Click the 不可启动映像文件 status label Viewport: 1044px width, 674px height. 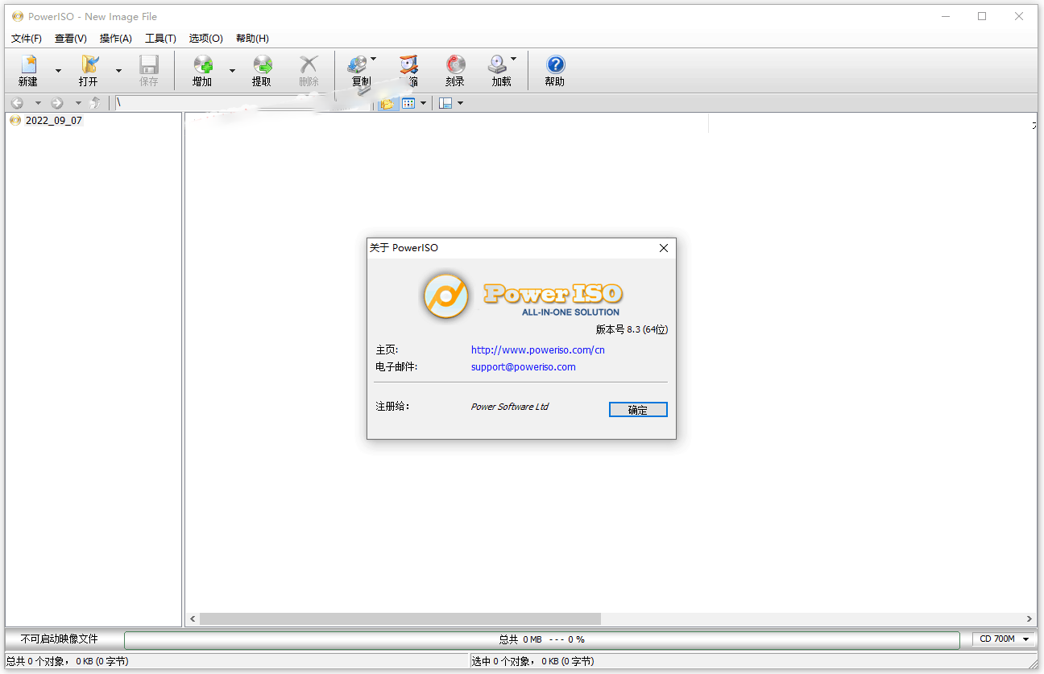click(x=60, y=639)
